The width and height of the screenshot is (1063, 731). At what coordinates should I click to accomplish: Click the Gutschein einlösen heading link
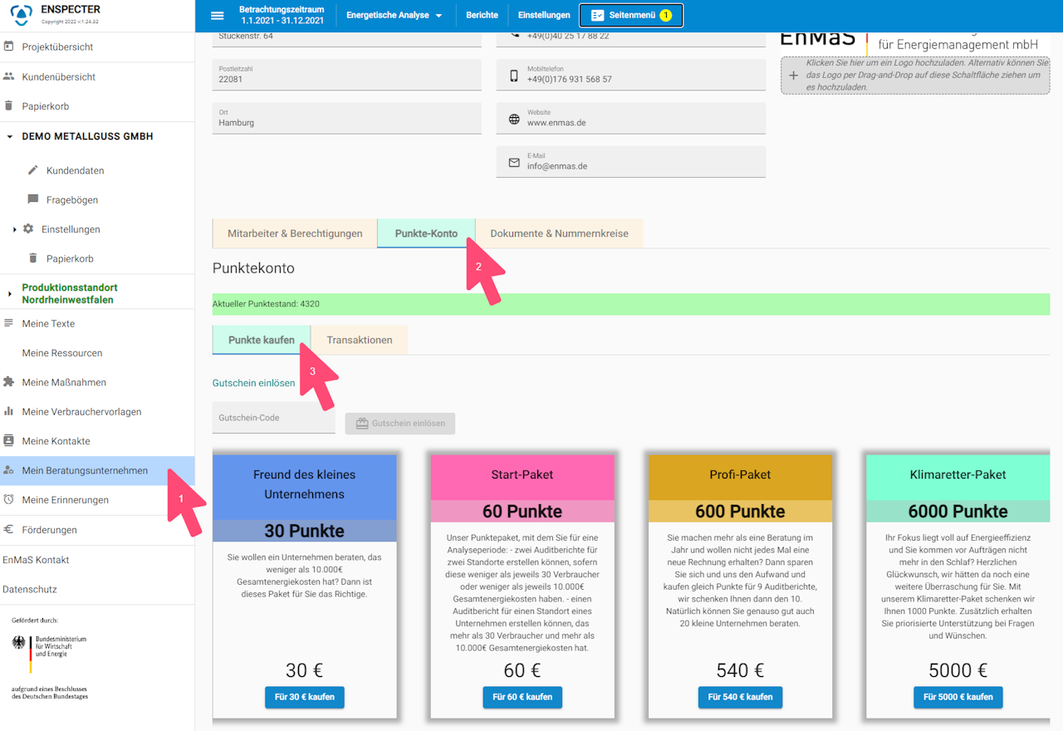coord(254,383)
